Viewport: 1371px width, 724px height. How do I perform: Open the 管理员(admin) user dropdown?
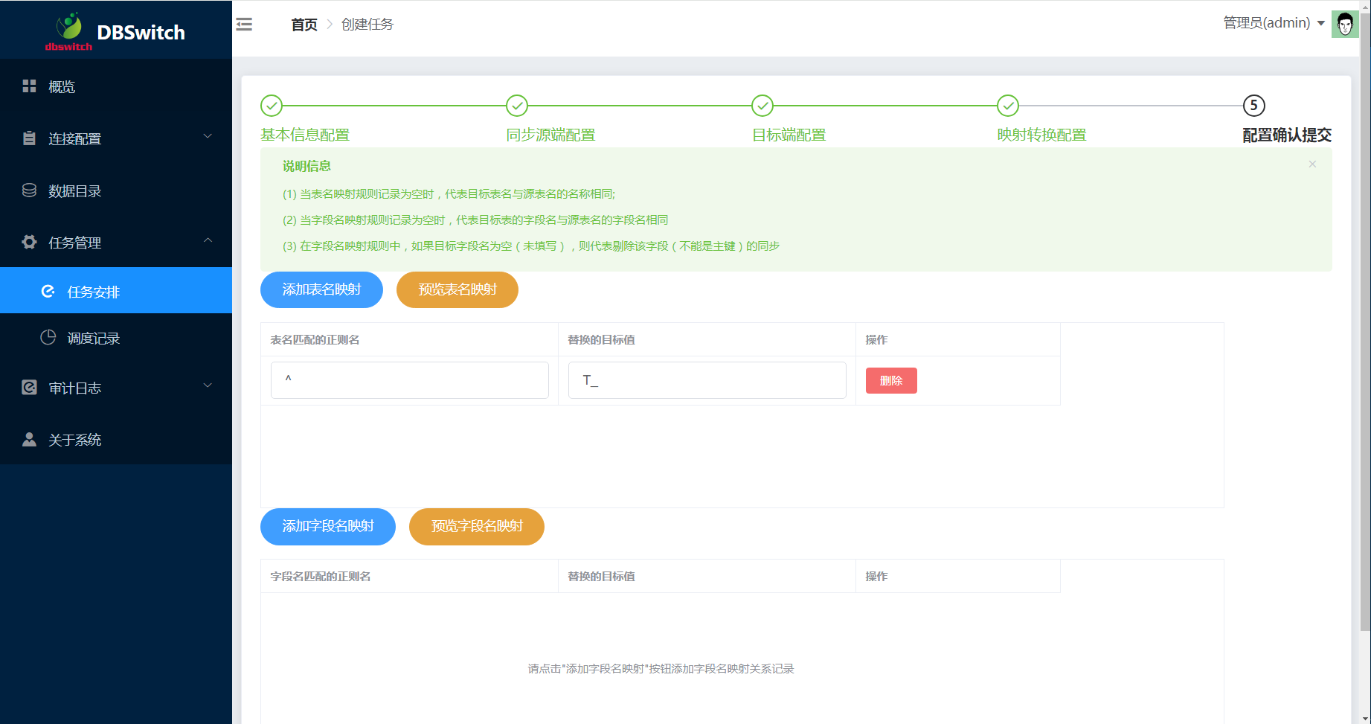tap(1274, 23)
